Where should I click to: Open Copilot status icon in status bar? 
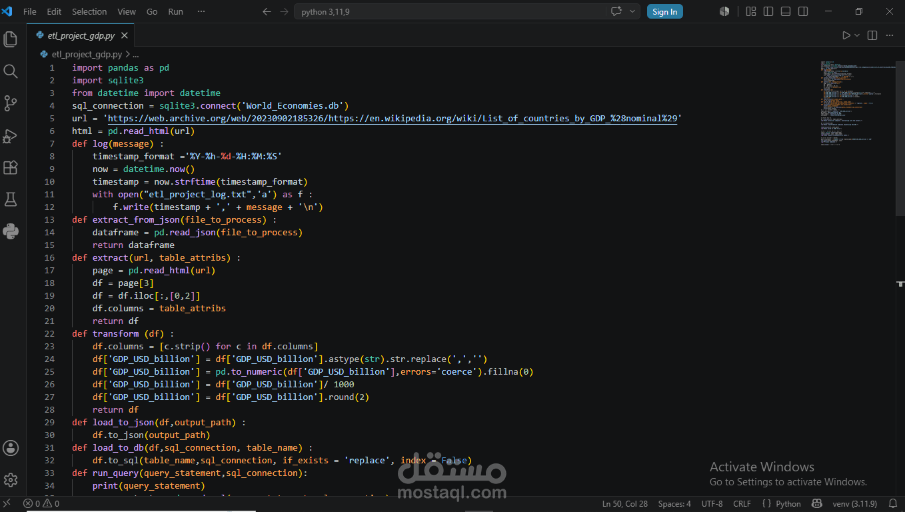click(x=816, y=504)
